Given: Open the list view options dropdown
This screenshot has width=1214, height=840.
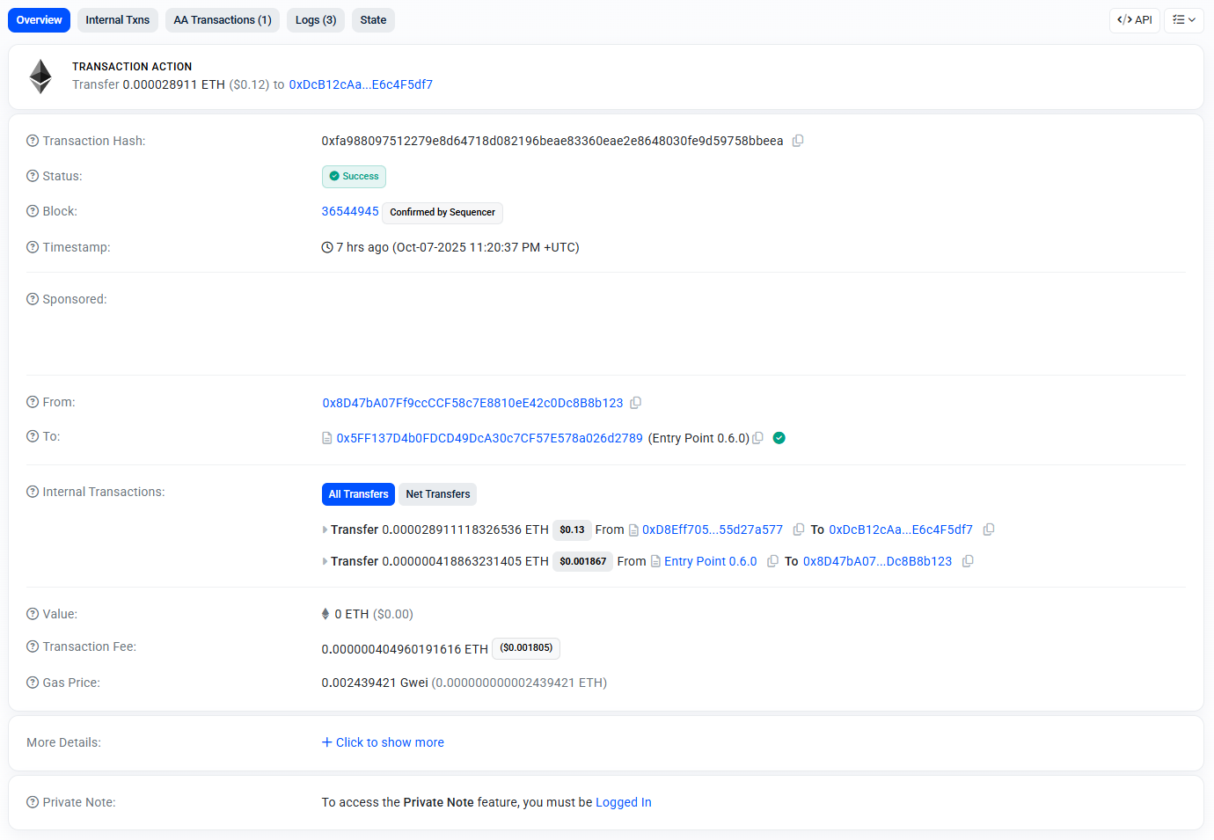Looking at the screenshot, I should pyautogui.click(x=1183, y=20).
